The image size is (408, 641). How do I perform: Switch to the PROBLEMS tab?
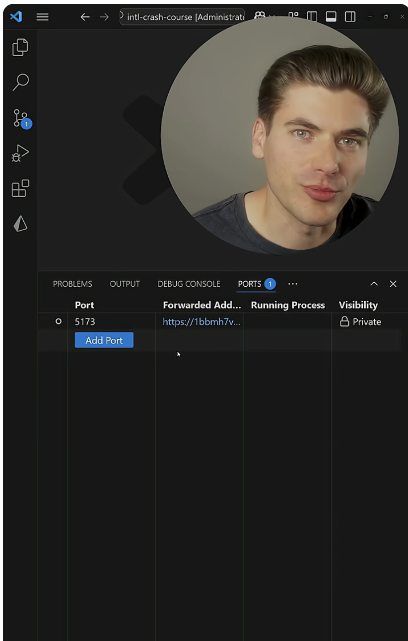click(x=72, y=284)
